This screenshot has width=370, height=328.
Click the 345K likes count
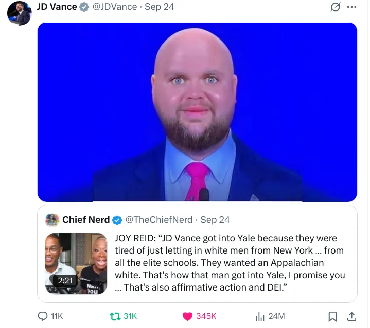click(x=206, y=316)
